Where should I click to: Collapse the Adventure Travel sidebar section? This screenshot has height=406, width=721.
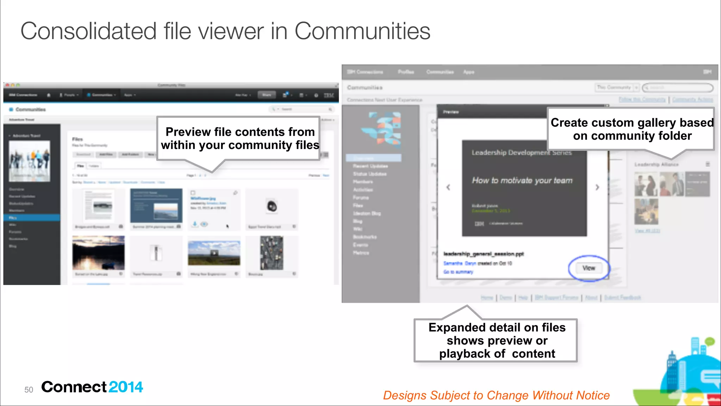pyautogui.click(x=10, y=136)
